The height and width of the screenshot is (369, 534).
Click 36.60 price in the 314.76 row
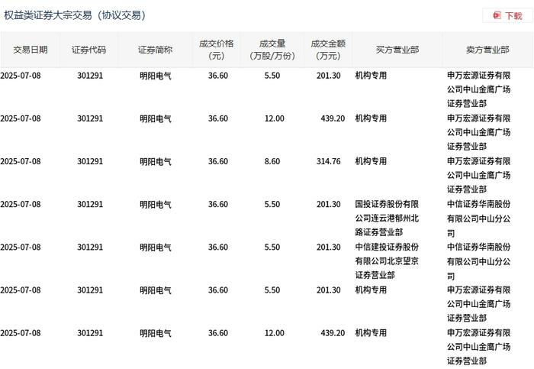[x=218, y=161]
